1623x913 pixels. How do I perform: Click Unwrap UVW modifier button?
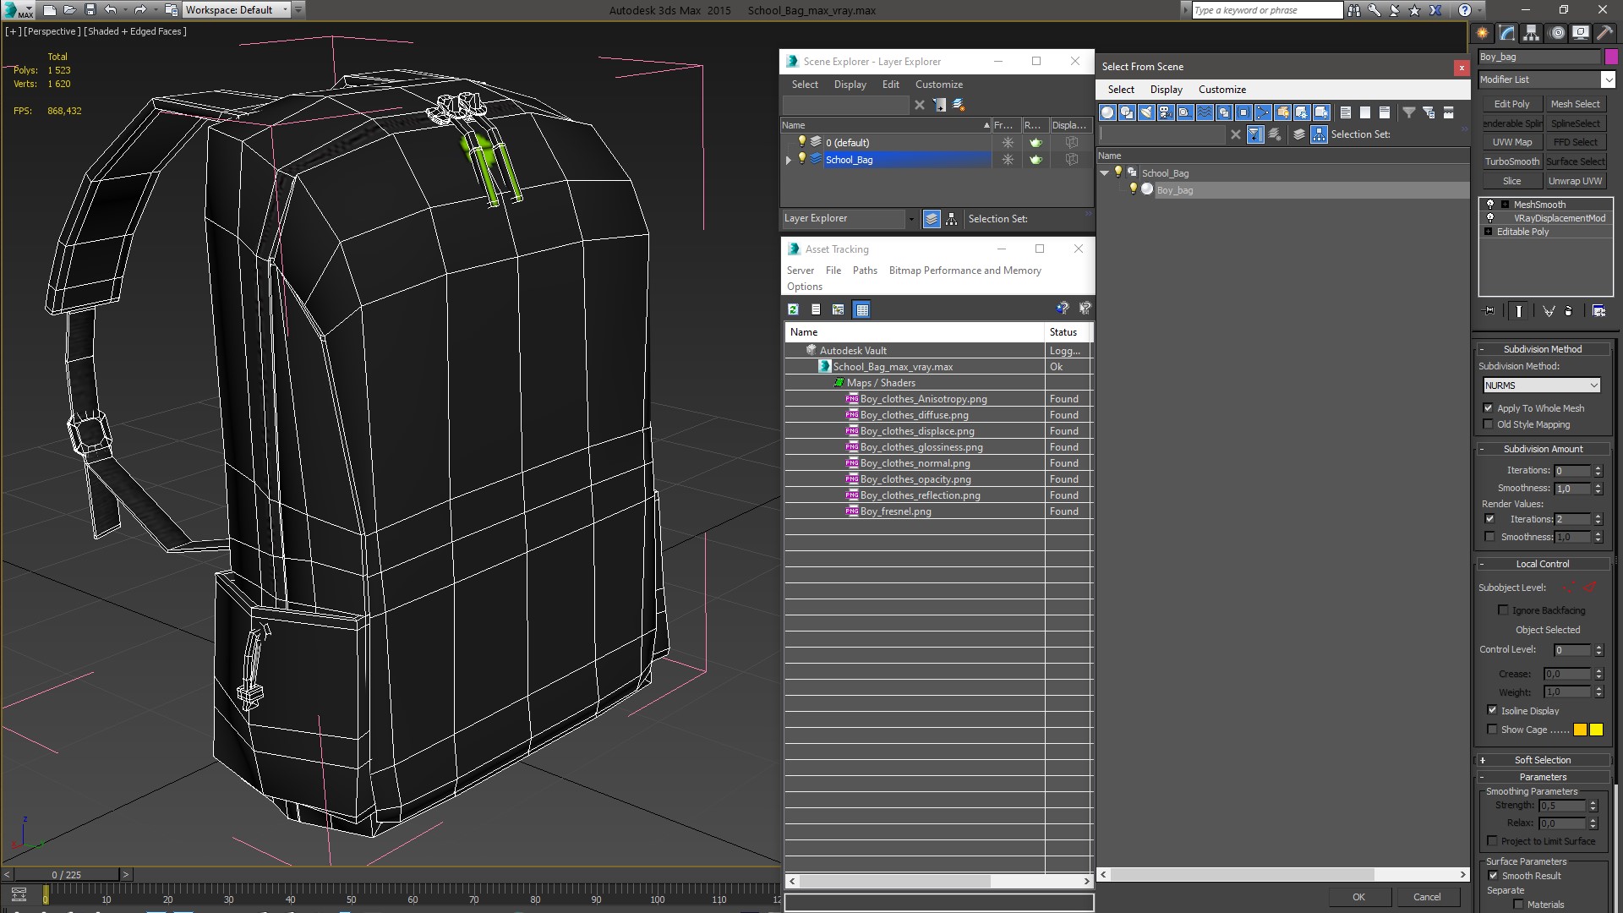[x=1575, y=181]
